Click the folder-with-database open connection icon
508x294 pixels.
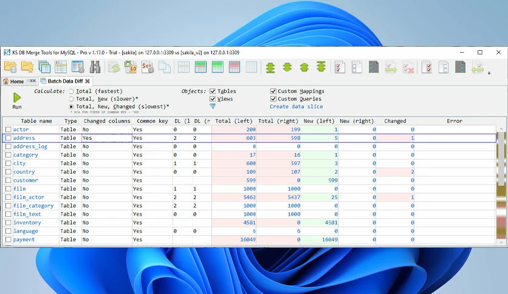(x=10, y=67)
